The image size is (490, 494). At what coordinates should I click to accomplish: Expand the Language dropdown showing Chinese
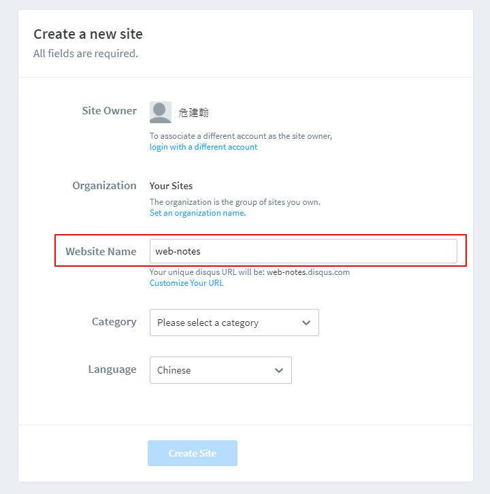[220, 370]
